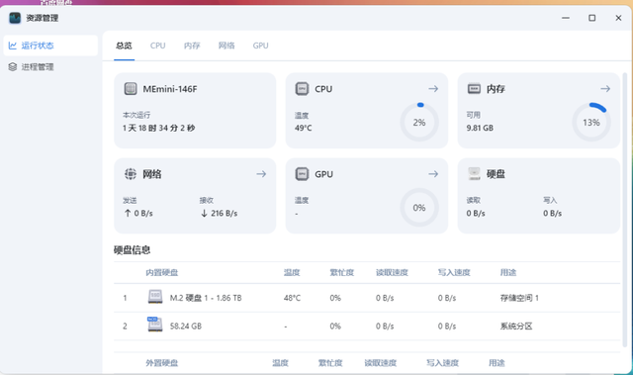Viewport: 633px width, 375px height.
Task: Switch to the 总览 tab
Action: tap(124, 46)
